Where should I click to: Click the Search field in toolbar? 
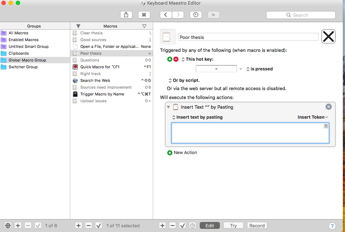(x=301, y=15)
